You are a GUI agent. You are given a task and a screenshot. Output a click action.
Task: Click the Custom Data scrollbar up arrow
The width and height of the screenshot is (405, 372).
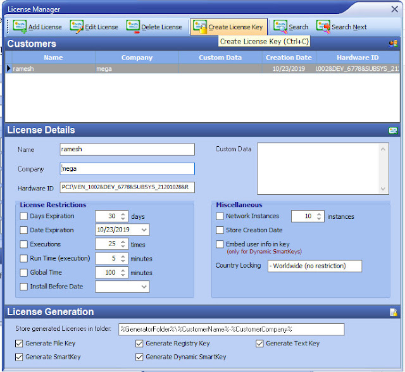[x=383, y=149]
